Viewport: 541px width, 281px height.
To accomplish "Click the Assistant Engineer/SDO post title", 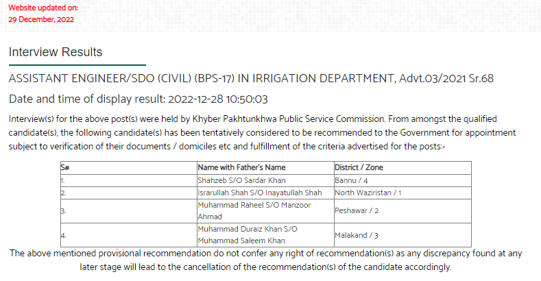I will coord(251,79).
